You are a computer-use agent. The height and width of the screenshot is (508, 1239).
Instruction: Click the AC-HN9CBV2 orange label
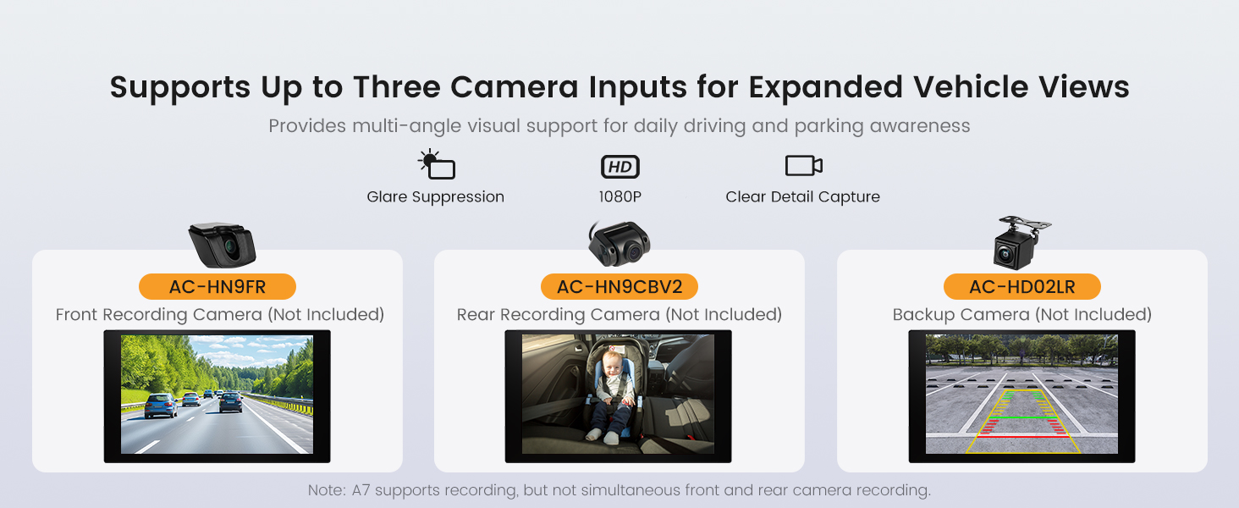[619, 287]
